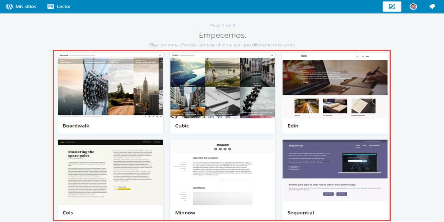Select the Edin theme thumbnail
Screen dimensions: 444x222
(x=335, y=85)
